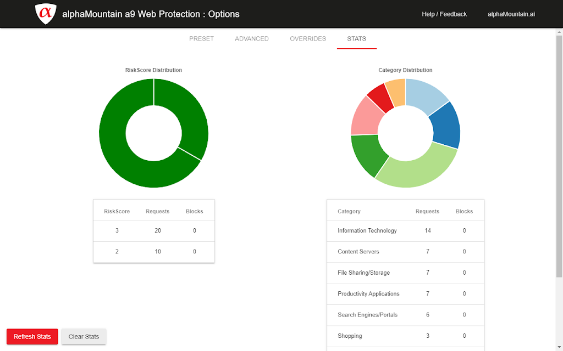
Task: Select the OVERRIDES tab
Action: (308, 39)
